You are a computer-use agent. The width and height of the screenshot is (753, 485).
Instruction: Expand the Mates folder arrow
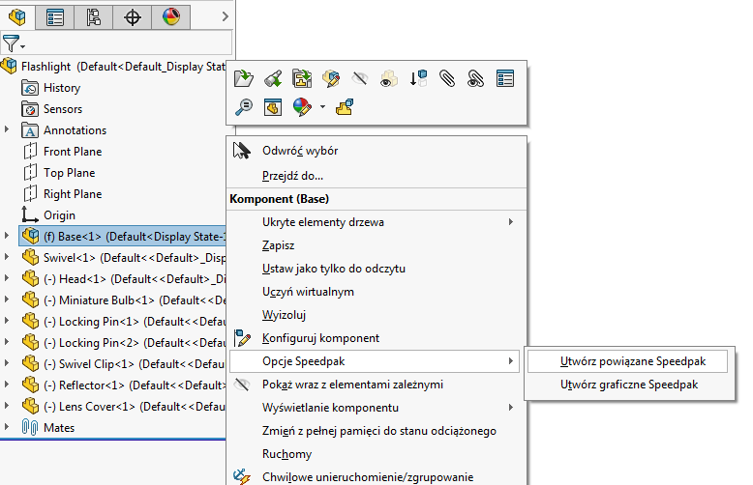(x=6, y=426)
